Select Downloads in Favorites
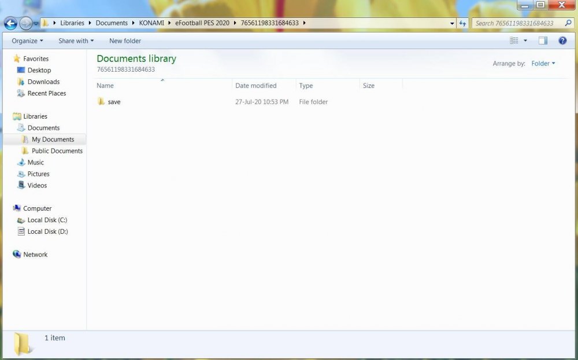This screenshot has height=360, width=578. (x=43, y=82)
